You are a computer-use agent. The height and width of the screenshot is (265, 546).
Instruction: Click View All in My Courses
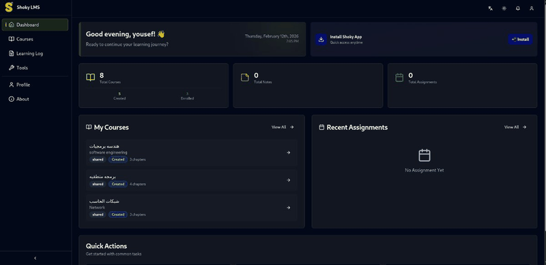283,127
